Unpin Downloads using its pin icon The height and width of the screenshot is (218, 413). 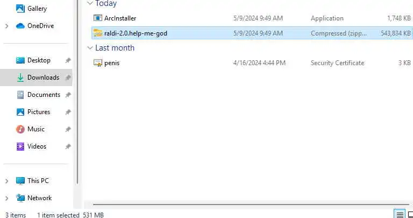68,78
